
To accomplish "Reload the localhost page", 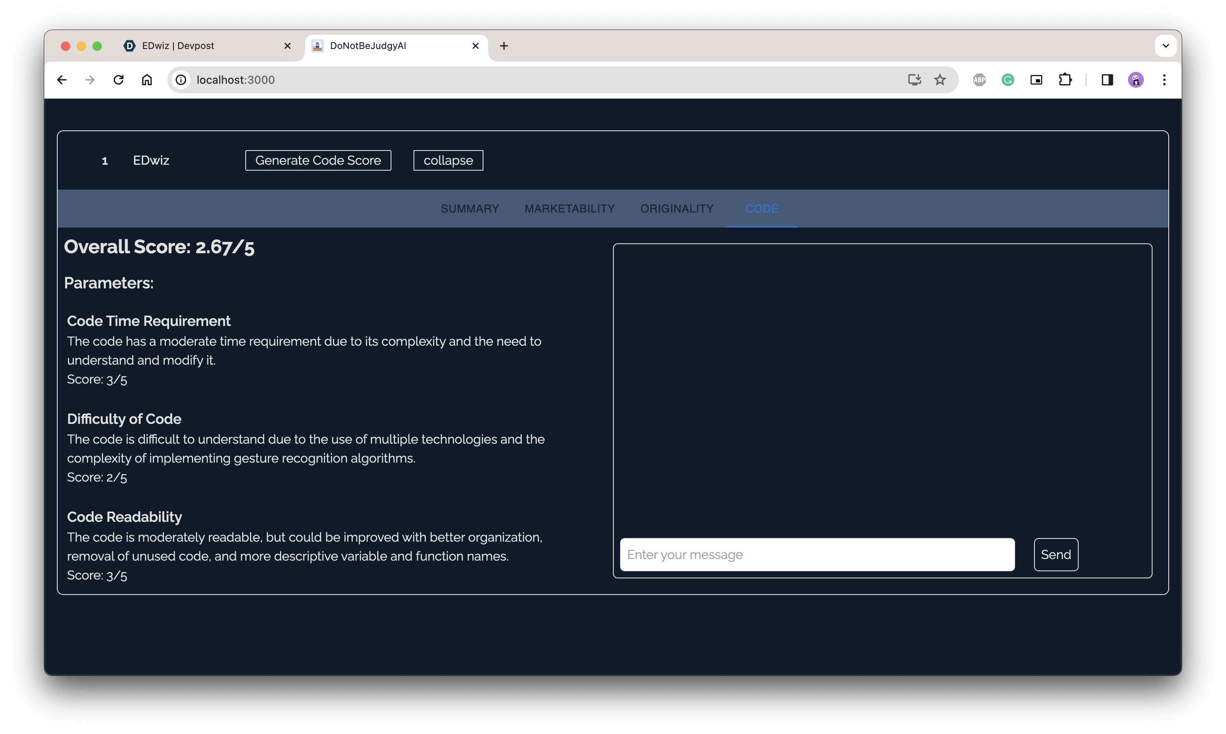I will 118,80.
